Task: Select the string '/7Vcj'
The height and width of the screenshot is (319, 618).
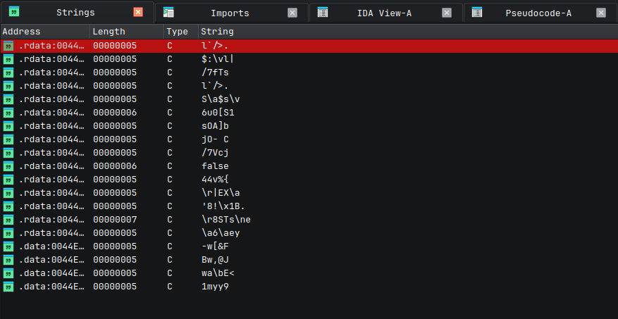Action: pos(215,154)
